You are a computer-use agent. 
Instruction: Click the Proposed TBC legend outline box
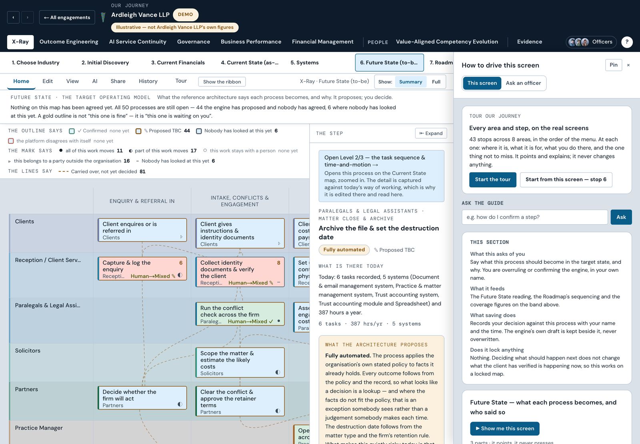tap(138, 131)
